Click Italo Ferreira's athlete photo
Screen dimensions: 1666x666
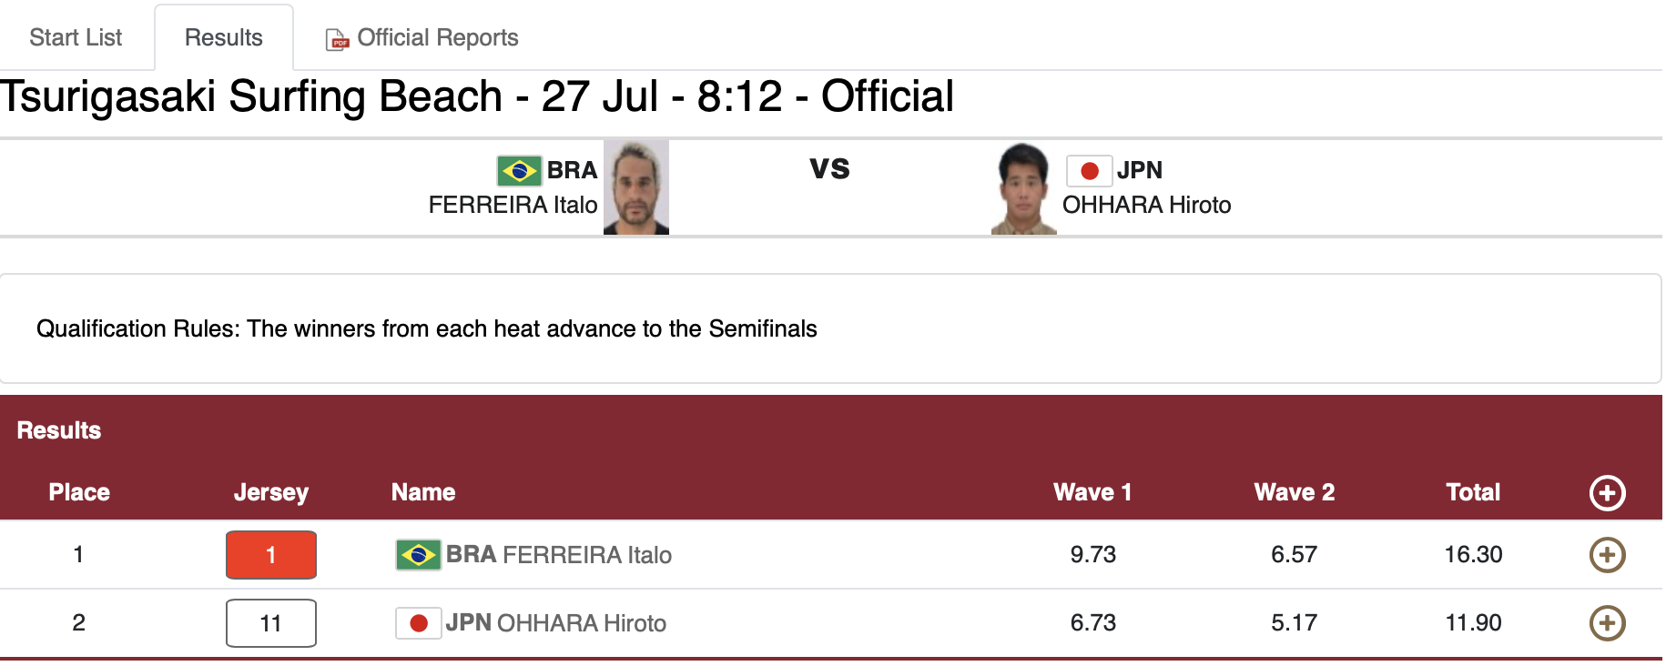tap(635, 187)
